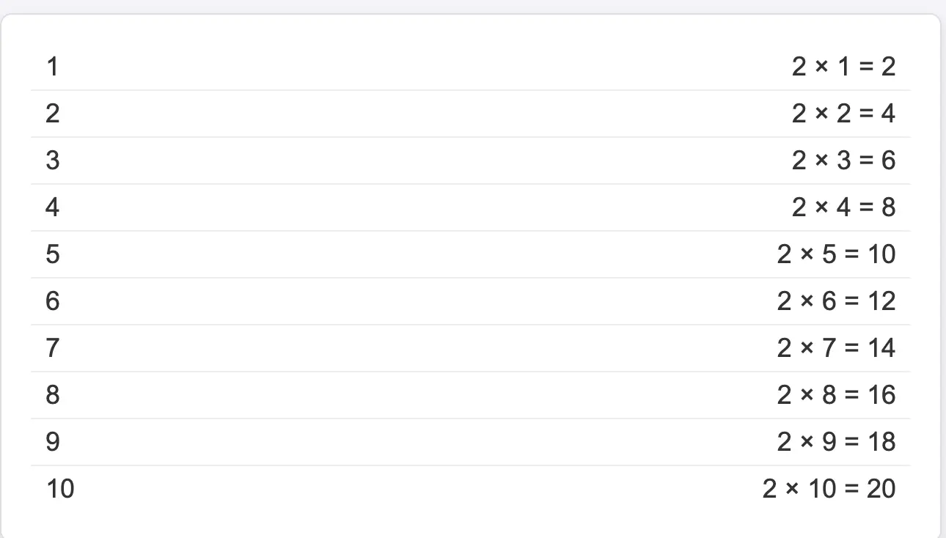The width and height of the screenshot is (946, 538).
Task: Select row number 4 label
Action: (52, 207)
